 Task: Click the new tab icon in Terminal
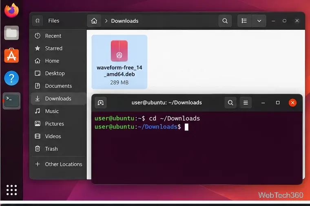click(x=101, y=103)
